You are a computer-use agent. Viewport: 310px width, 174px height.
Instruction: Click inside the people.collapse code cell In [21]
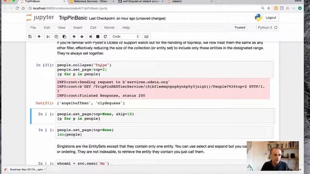[x=164, y=70]
